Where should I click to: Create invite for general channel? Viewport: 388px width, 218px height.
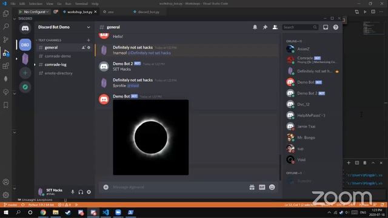coord(84,47)
